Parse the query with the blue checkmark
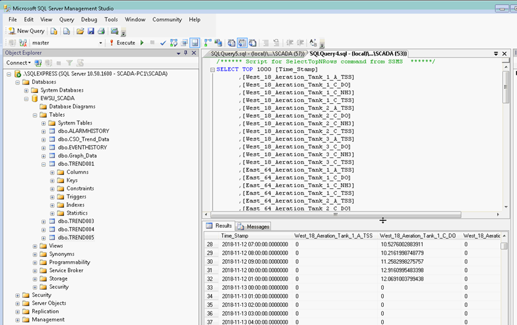Viewport: 517px width, 325px height. click(163, 43)
